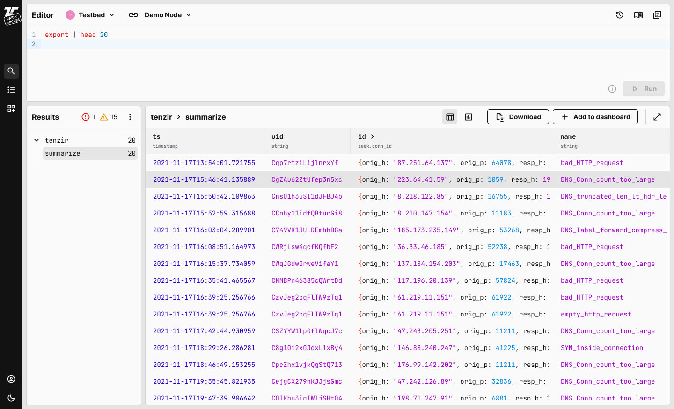
Task: Open the list view sidebar icon
Action: click(x=11, y=90)
